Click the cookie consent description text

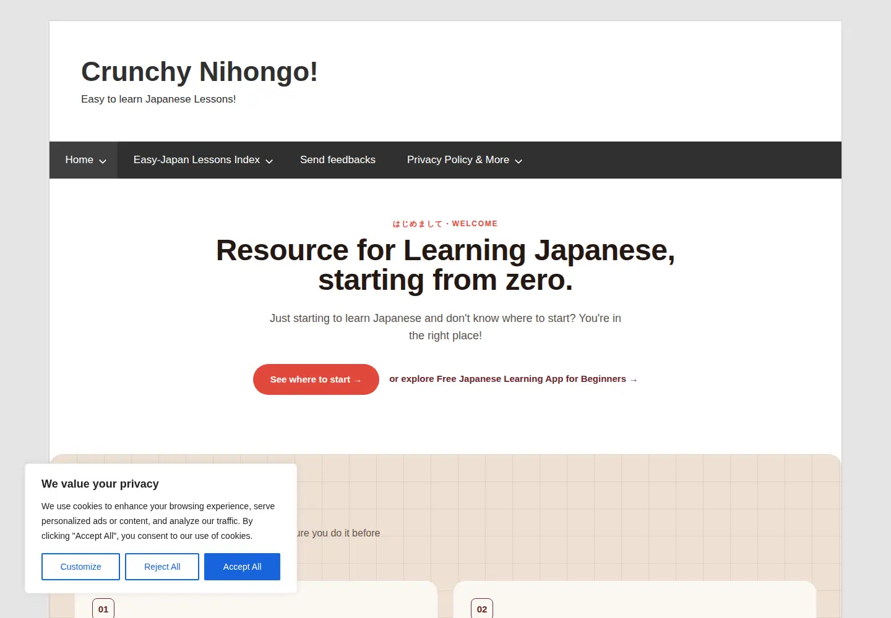(x=158, y=521)
